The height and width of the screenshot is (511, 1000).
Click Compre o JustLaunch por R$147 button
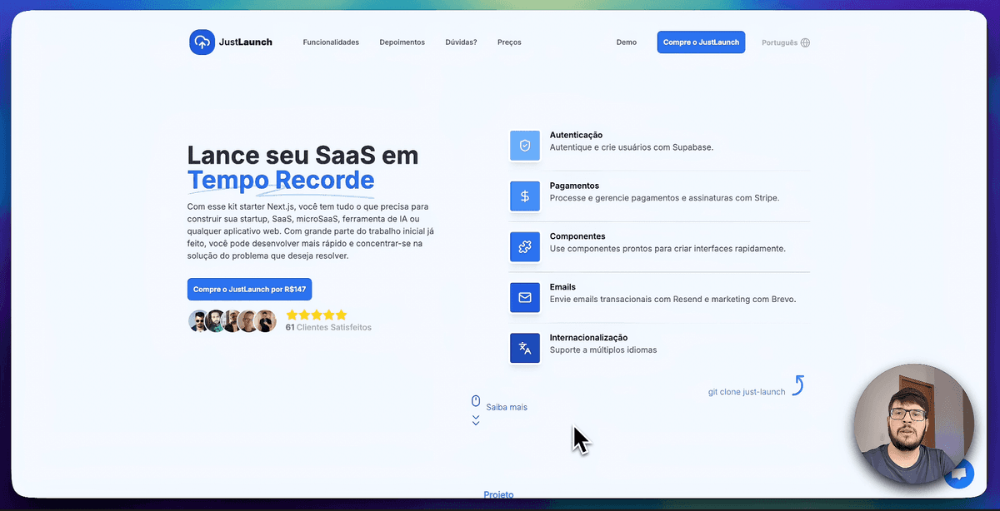[249, 290]
